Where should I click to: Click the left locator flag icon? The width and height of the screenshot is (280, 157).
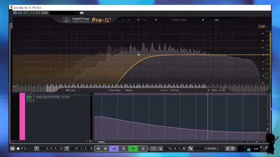pos(37,148)
